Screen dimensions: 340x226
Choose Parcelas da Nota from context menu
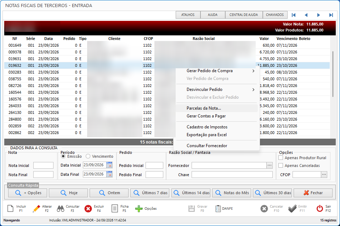pos(217,108)
